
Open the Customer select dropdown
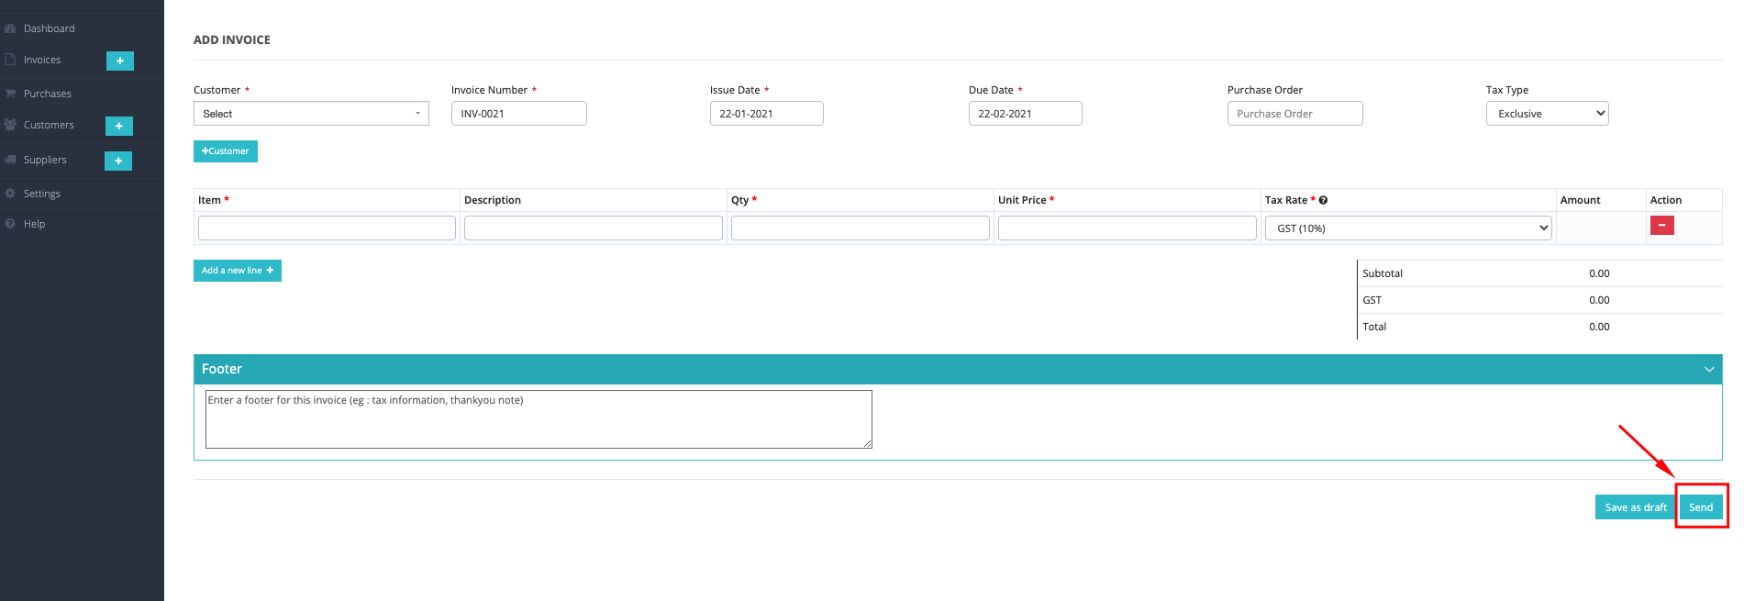(311, 114)
